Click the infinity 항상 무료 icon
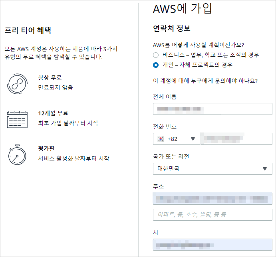This screenshot has width=276, height=257. pyautogui.click(x=17, y=84)
